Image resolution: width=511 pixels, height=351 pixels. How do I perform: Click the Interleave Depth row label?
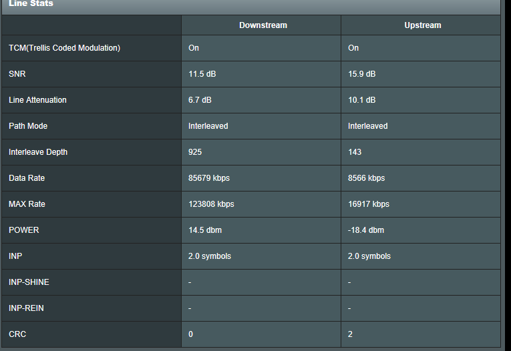pyautogui.click(x=38, y=152)
